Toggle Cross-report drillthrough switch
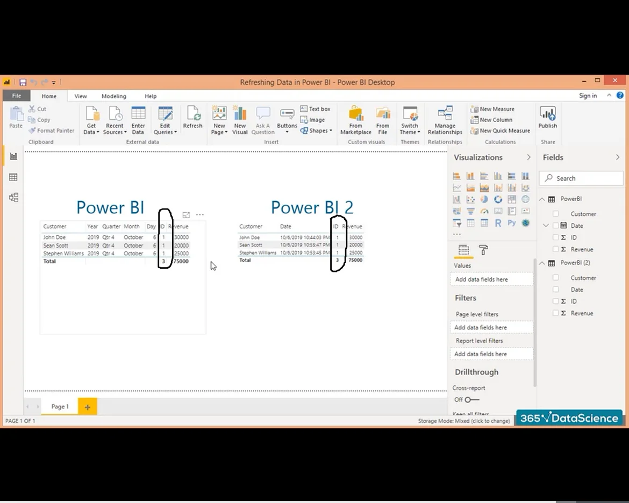 point(471,400)
